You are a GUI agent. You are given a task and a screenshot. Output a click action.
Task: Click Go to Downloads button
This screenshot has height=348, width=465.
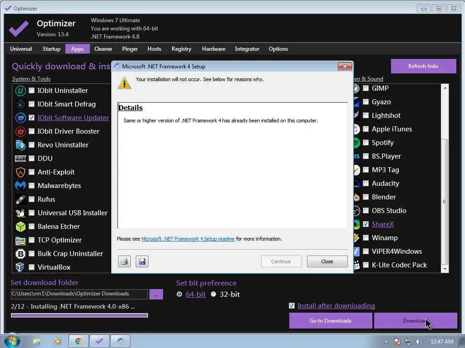coord(331,321)
